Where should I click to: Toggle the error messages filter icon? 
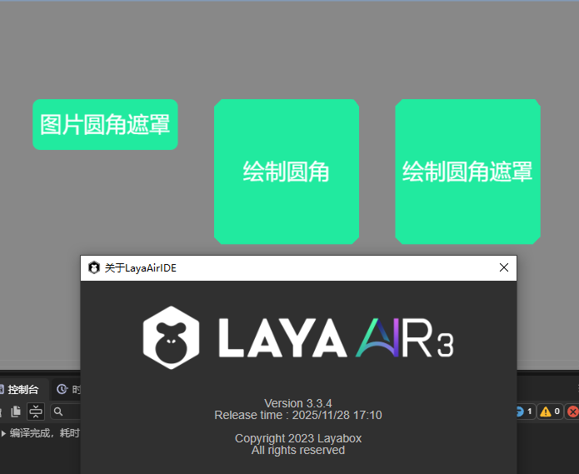(572, 412)
